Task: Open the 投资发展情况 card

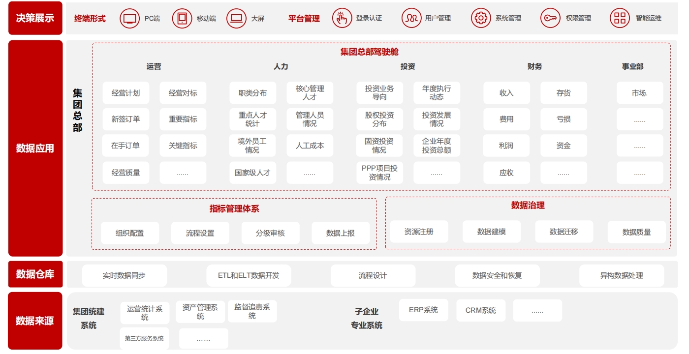Action: (x=437, y=119)
